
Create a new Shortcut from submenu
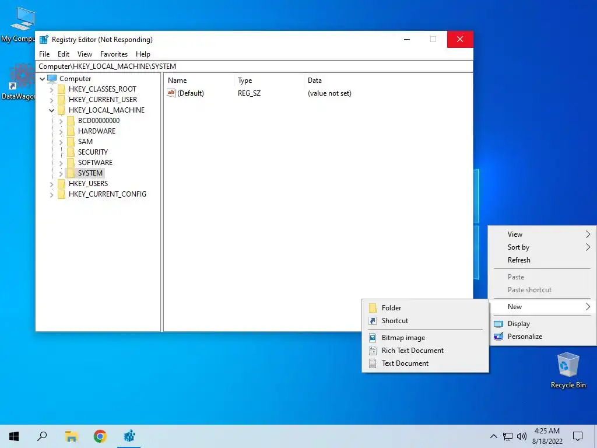[425, 321]
